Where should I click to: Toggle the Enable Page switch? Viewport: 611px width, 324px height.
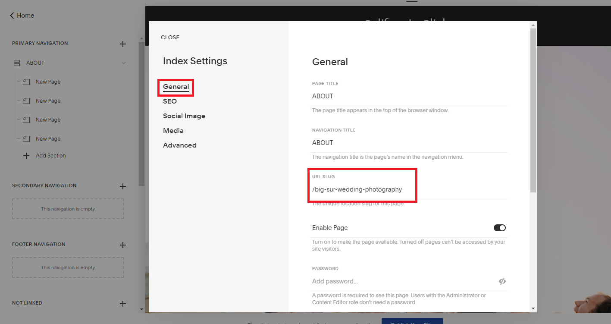(500, 228)
